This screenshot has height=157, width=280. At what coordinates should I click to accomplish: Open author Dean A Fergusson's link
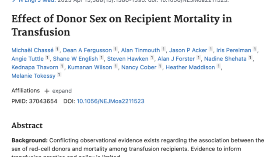pyautogui.click(x=87, y=51)
